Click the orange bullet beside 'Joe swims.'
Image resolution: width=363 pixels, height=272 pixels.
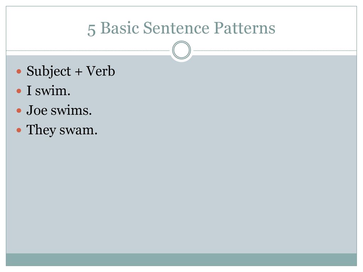pyautogui.click(x=19, y=110)
